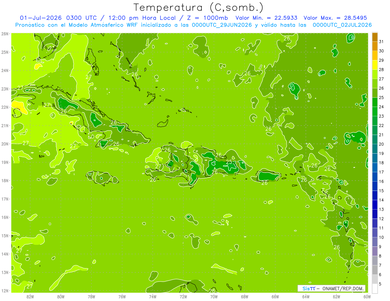Click the "23N" latitude axis label

(5, 89)
